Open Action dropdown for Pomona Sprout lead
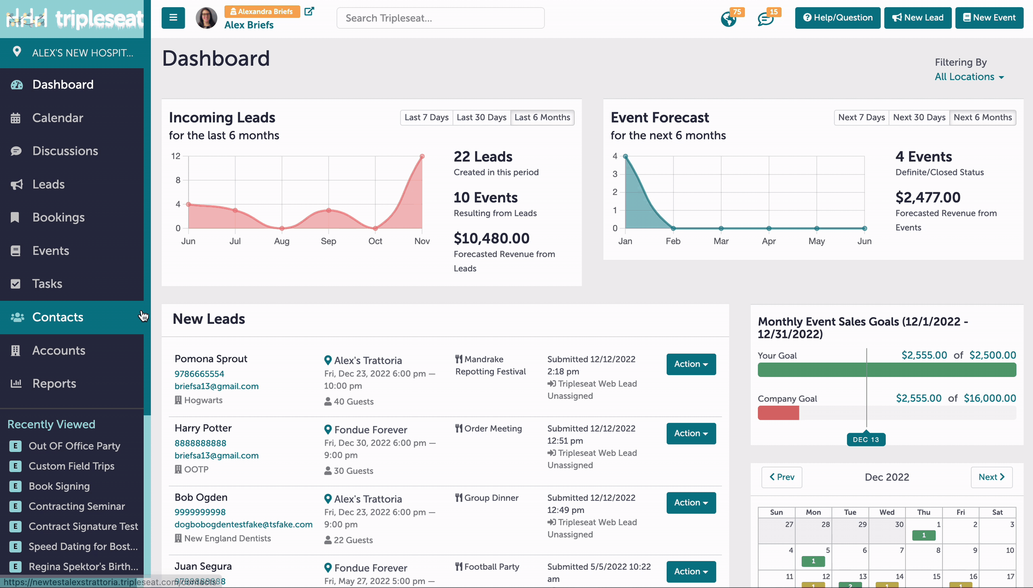 [x=691, y=364]
